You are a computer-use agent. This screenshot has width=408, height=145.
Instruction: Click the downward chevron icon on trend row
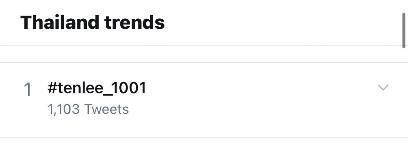pos(383,88)
